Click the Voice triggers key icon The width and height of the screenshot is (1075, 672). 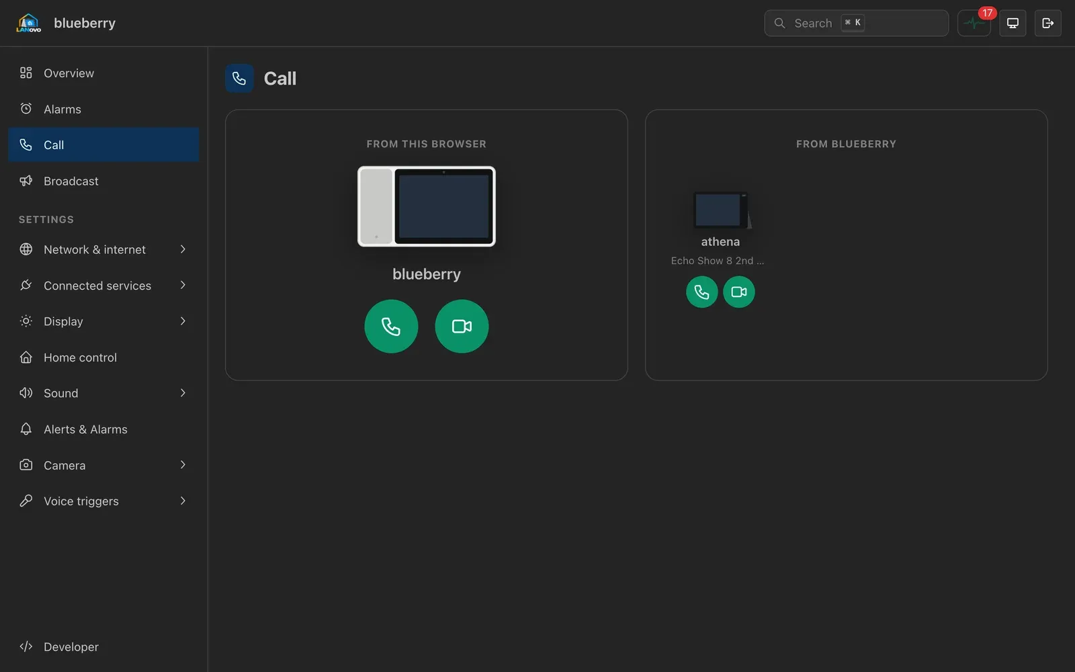tap(26, 501)
